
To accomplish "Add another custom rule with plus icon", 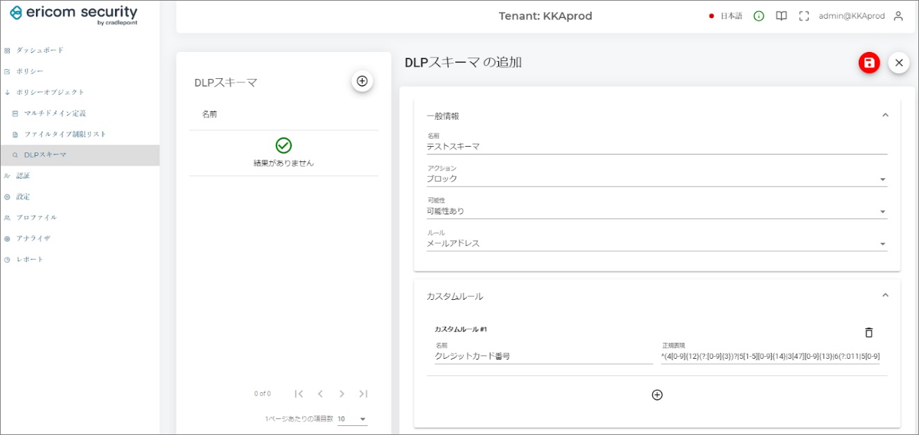I will coord(657,395).
